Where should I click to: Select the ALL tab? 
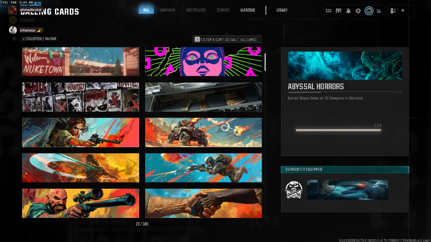(x=146, y=10)
